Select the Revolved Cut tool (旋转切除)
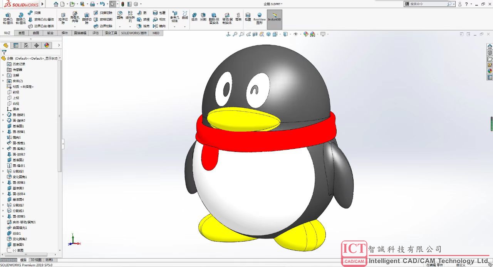The image size is (493, 267). (87, 18)
